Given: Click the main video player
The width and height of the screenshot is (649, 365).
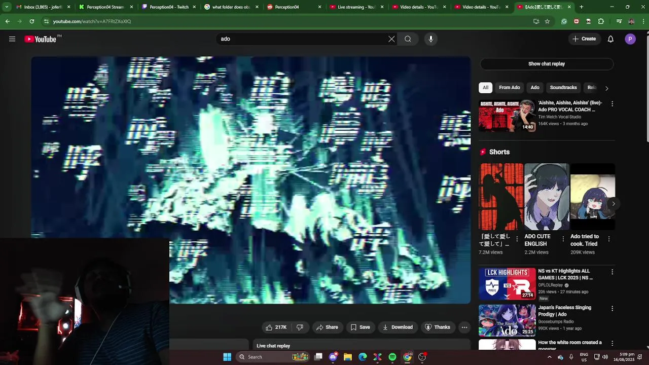Looking at the screenshot, I should click(251, 180).
